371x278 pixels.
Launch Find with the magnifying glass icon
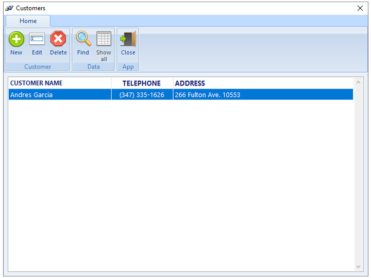[83, 40]
